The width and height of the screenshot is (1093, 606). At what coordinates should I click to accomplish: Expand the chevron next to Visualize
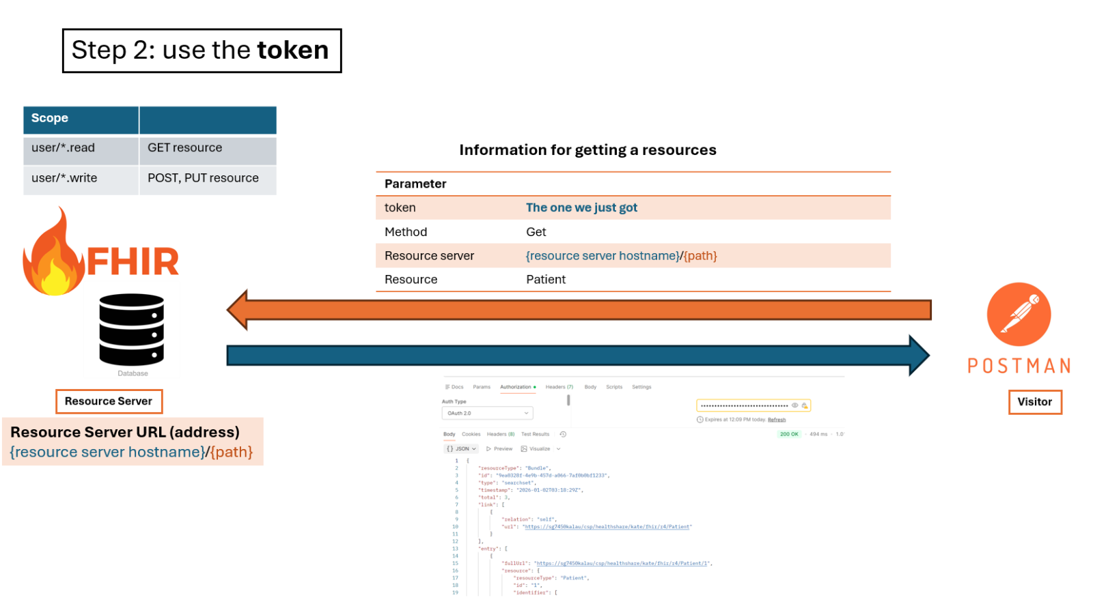pos(558,449)
